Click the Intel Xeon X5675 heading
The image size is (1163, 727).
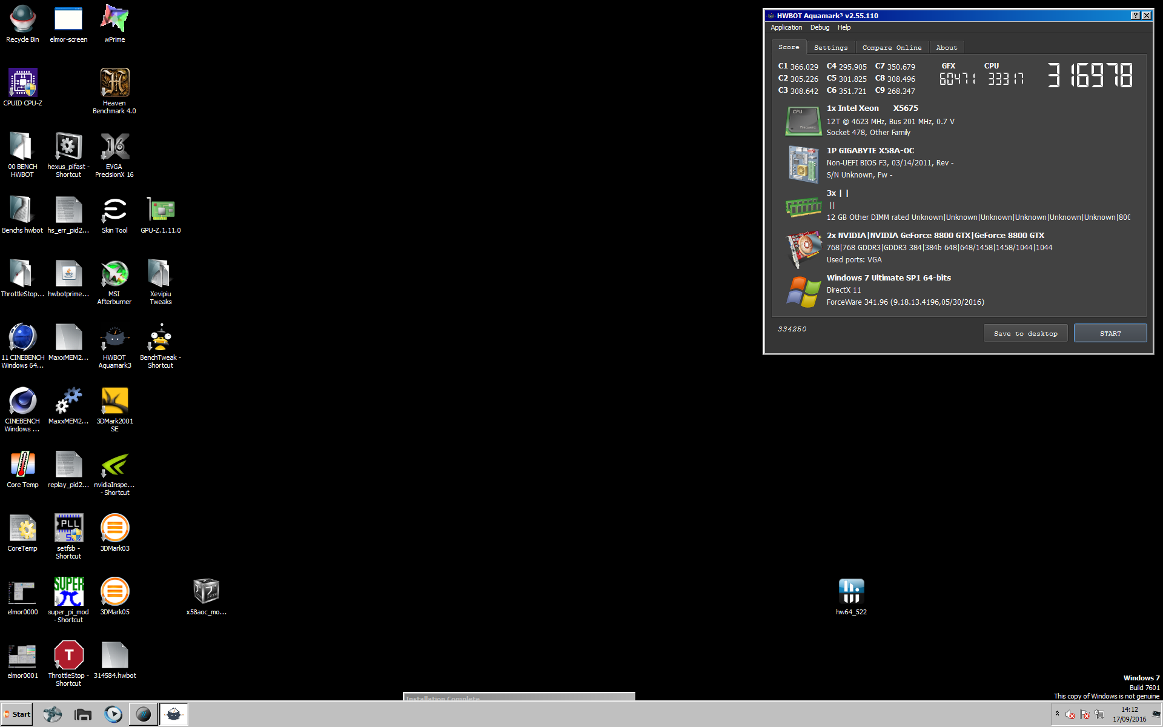point(872,108)
